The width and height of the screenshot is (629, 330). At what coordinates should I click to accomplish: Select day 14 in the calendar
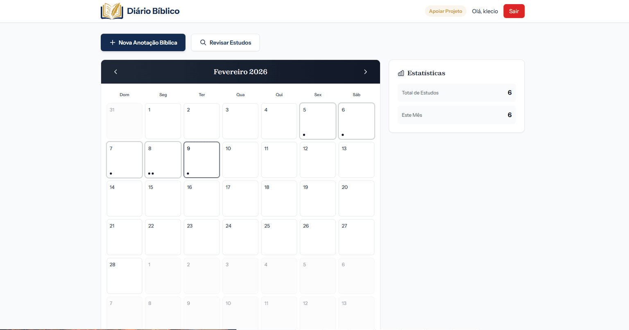pyautogui.click(x=124, y=198)
